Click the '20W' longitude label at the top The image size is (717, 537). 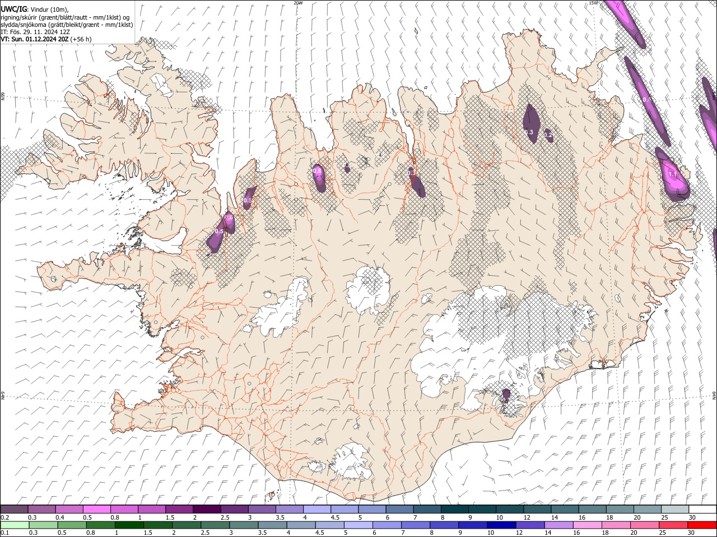pyautogui.click(x=299, y=3)
